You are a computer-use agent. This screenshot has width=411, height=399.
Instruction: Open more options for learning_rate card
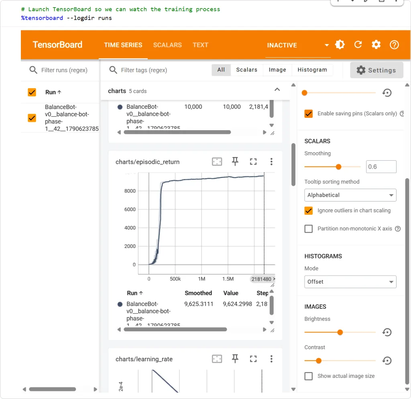tap(271, 359)
